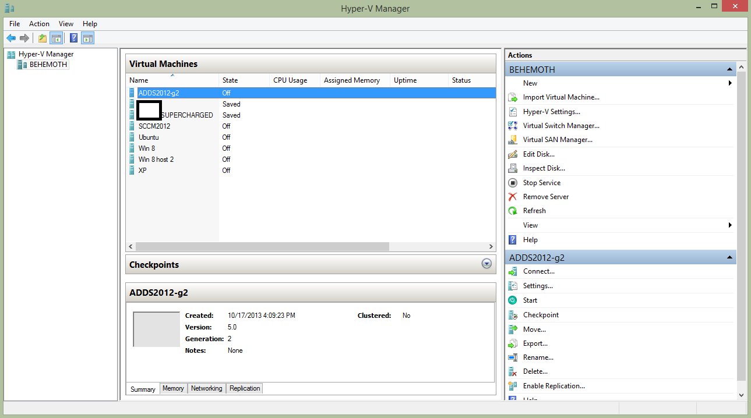The height and width of the screenshot is (418, 751).
Task: Click the Hyper-V Settings icon
Action: (513, 111)
